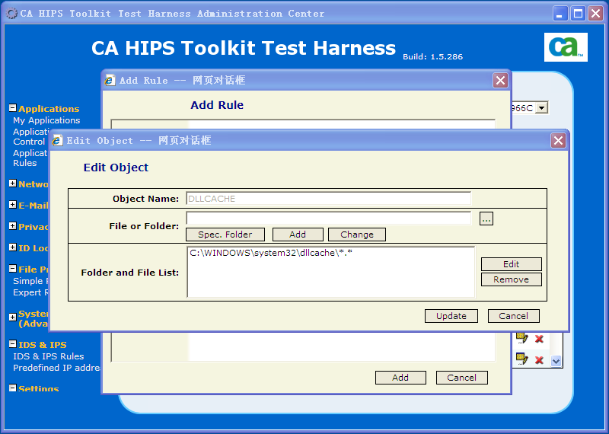Open IDS & IPS Rules link
The image size is (609, 434).
49,356
